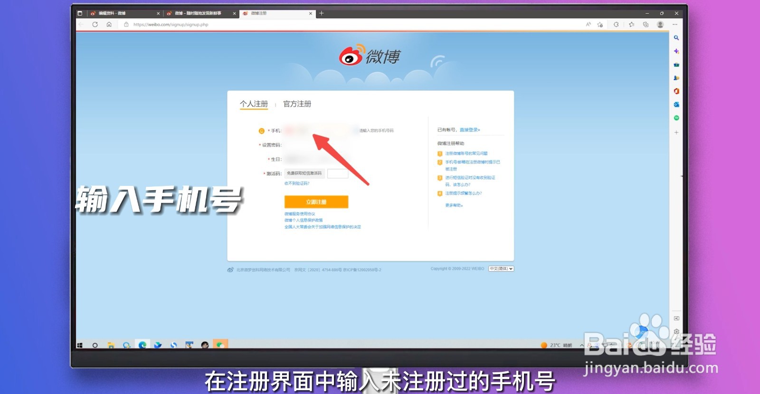Click the browser home icon
760x394 pixels.
109,24
